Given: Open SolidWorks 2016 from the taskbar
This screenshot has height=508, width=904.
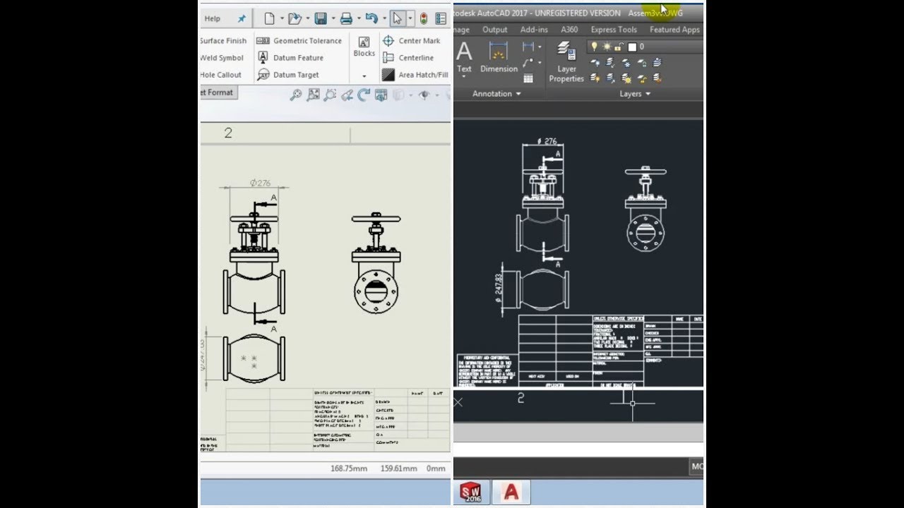Looking at the screenshot, I should [x=472, y=492].
